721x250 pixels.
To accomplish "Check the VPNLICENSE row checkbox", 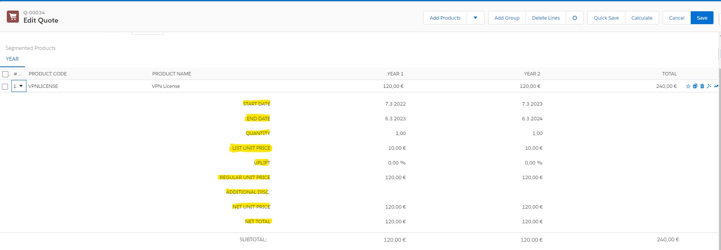I will 5,87.
